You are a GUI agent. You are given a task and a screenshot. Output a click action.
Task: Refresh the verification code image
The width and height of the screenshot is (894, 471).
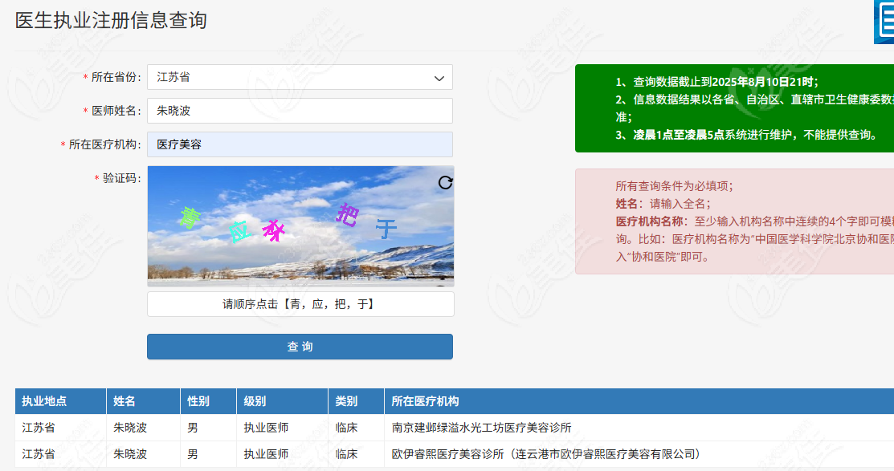tap(445, 182)
